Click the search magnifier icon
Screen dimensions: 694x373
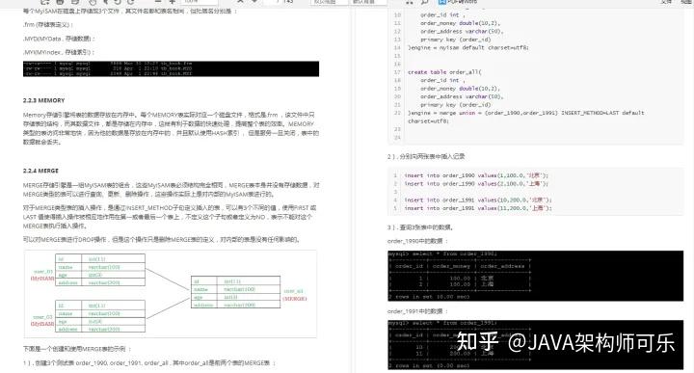424,2
